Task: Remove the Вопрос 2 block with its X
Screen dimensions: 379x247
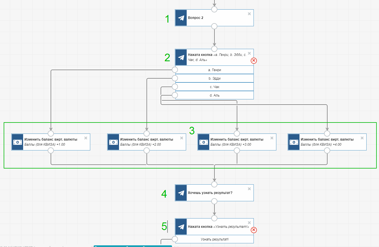Action: 249,14
